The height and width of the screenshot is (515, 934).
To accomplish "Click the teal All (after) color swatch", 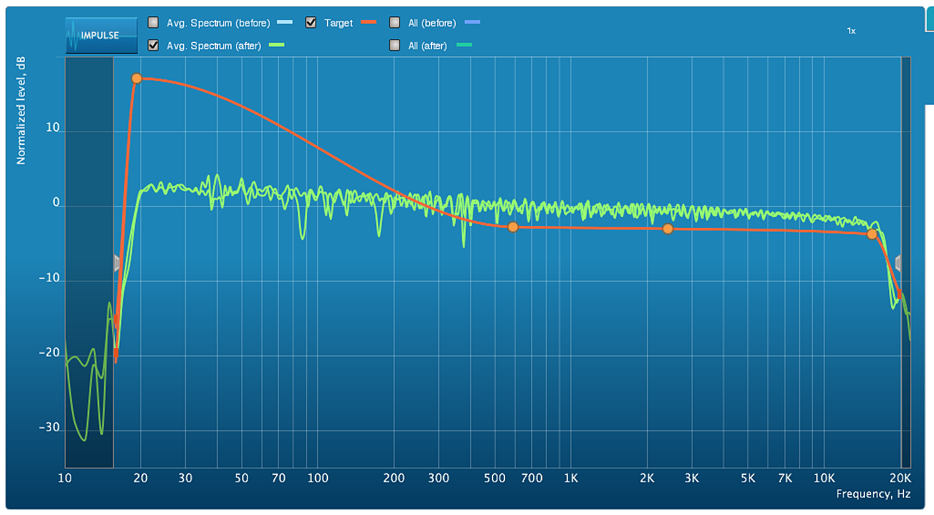I will (x=464, y=45).
